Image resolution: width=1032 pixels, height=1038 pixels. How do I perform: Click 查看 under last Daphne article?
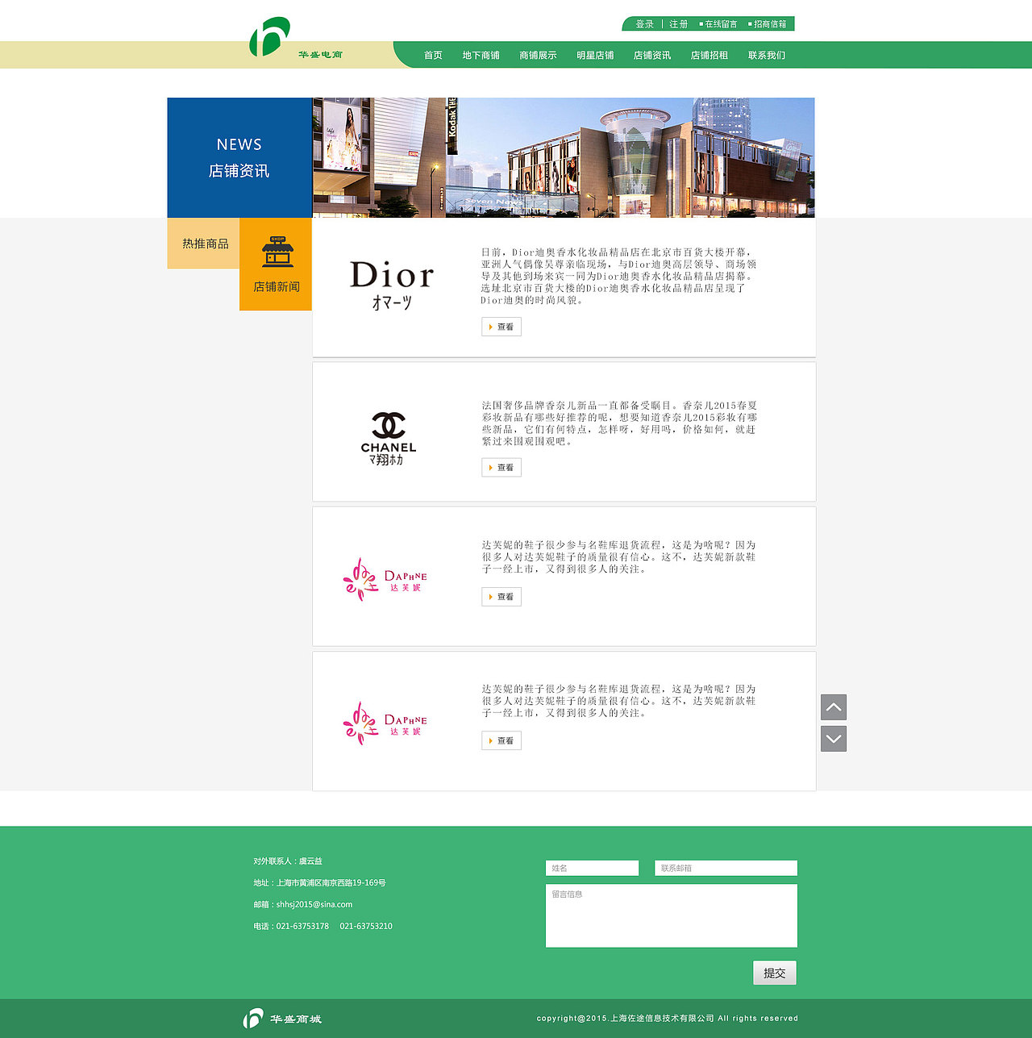pyautogui.click(x=501, y=740)
